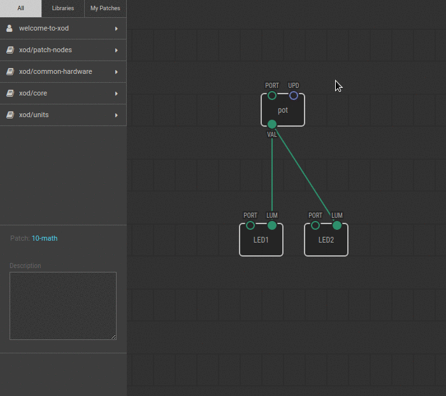Click the book icon beside xod/patch-nodes
Screen dimensions: 446x396
pos(10,50)
